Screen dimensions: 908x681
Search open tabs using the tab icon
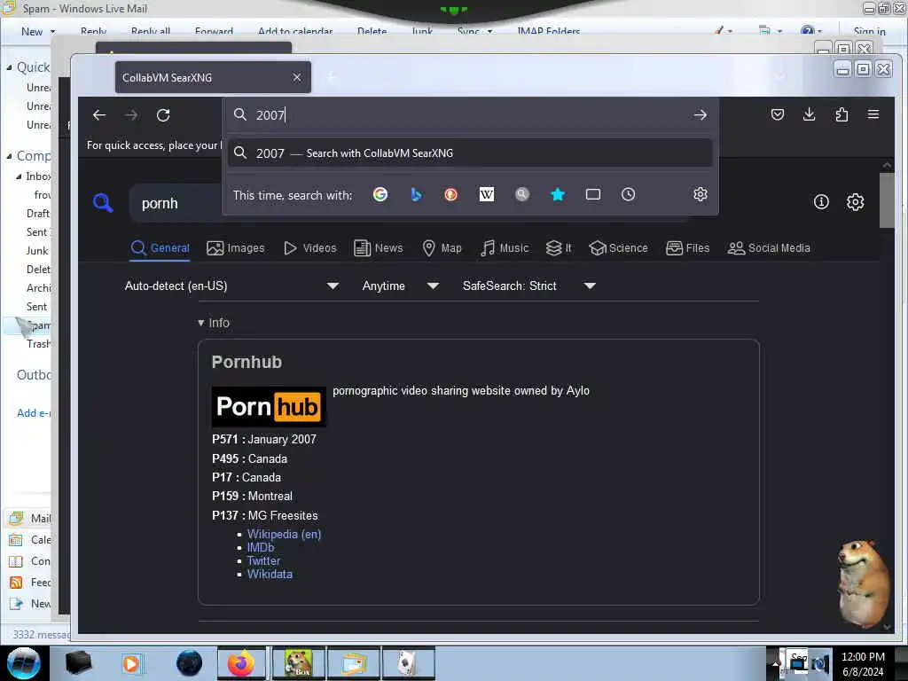pyautogui.click(x=593, y=194)
